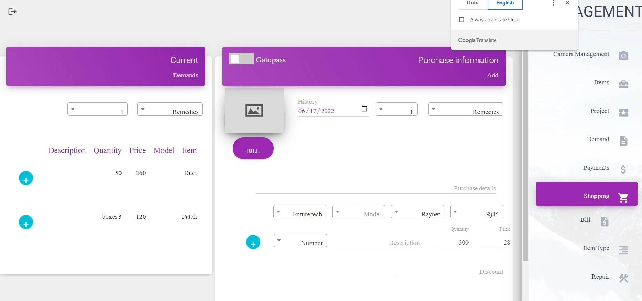This screenshot has height=301, width=642.
Task: Click the Demand document icon
Action: [623, 141]
